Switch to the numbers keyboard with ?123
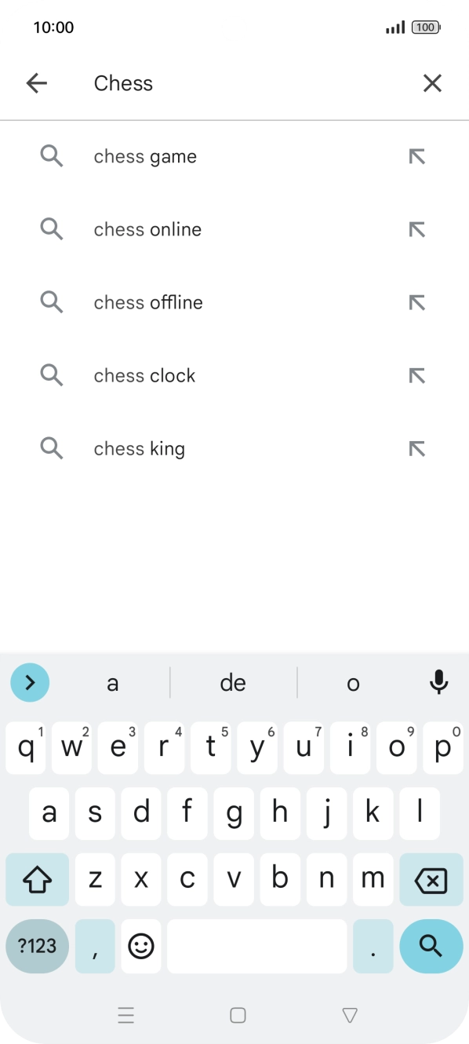469x1044 pixels. [x=37, y=946]
